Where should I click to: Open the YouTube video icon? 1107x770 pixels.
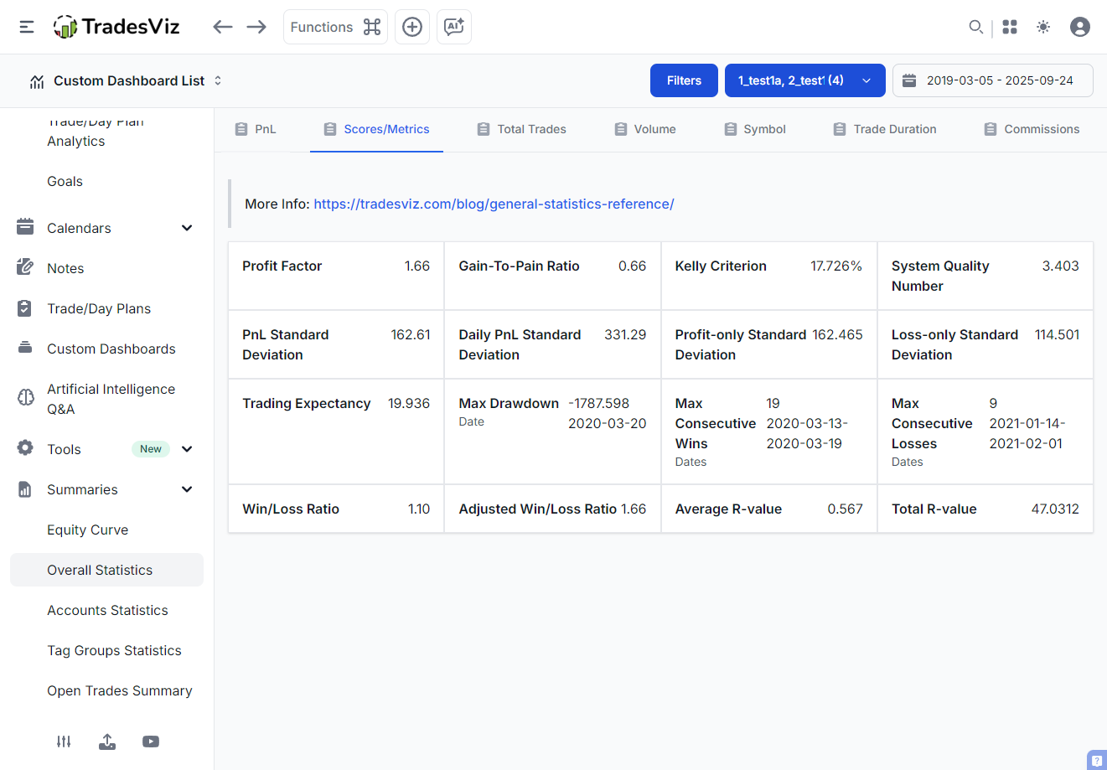pos(151,742)
